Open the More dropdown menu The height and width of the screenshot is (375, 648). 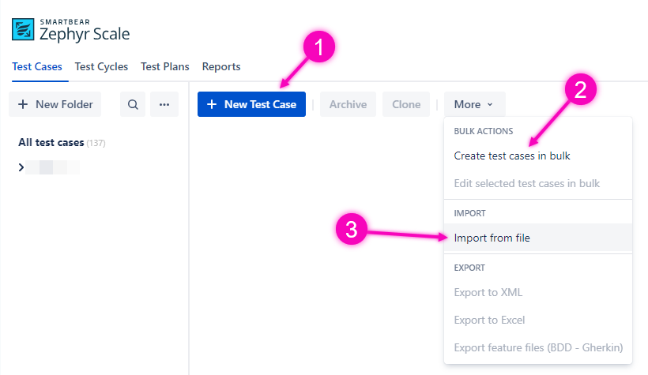point(474,104)
